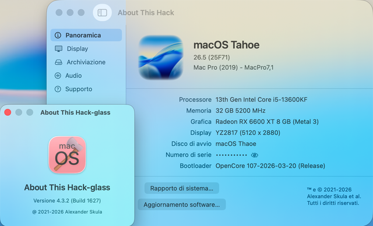Click the memory value '32 GB 5200 MHz'
373x226 pixels.
point(241,111)
